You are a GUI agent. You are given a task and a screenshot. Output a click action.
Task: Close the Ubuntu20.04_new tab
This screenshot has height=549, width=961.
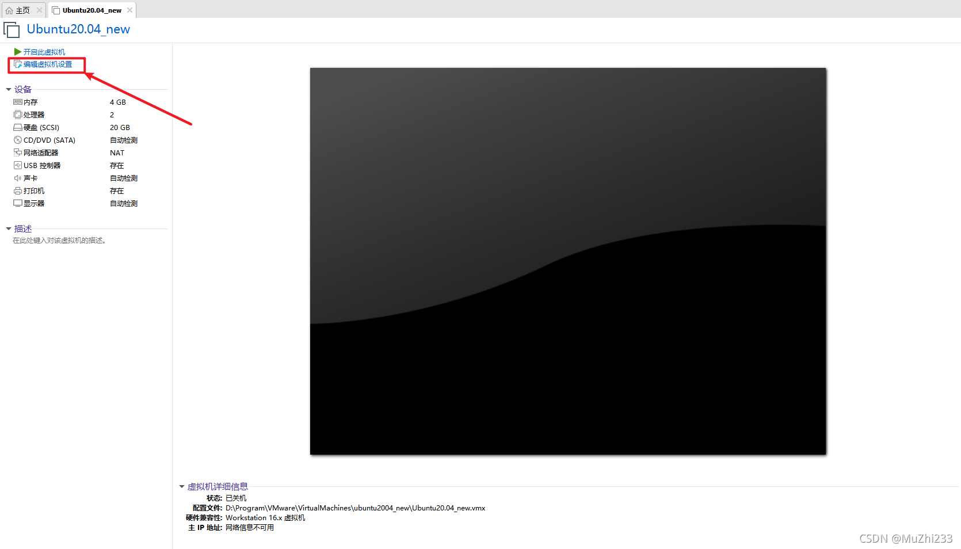[129, 10]
